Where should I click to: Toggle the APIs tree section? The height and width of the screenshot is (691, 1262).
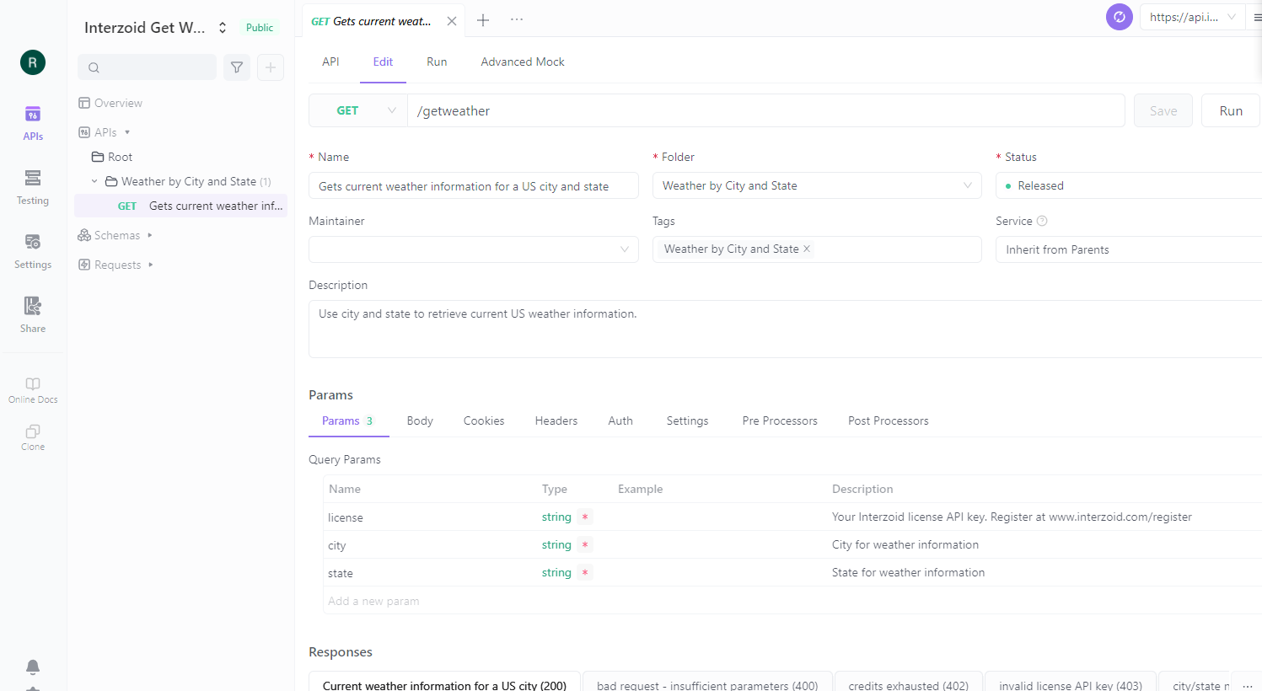coord(127,132)
